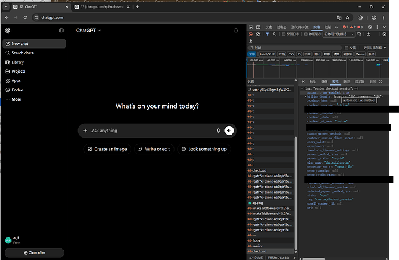
Task: Stop network recording with the red record icon
Action: click(250, 34)
